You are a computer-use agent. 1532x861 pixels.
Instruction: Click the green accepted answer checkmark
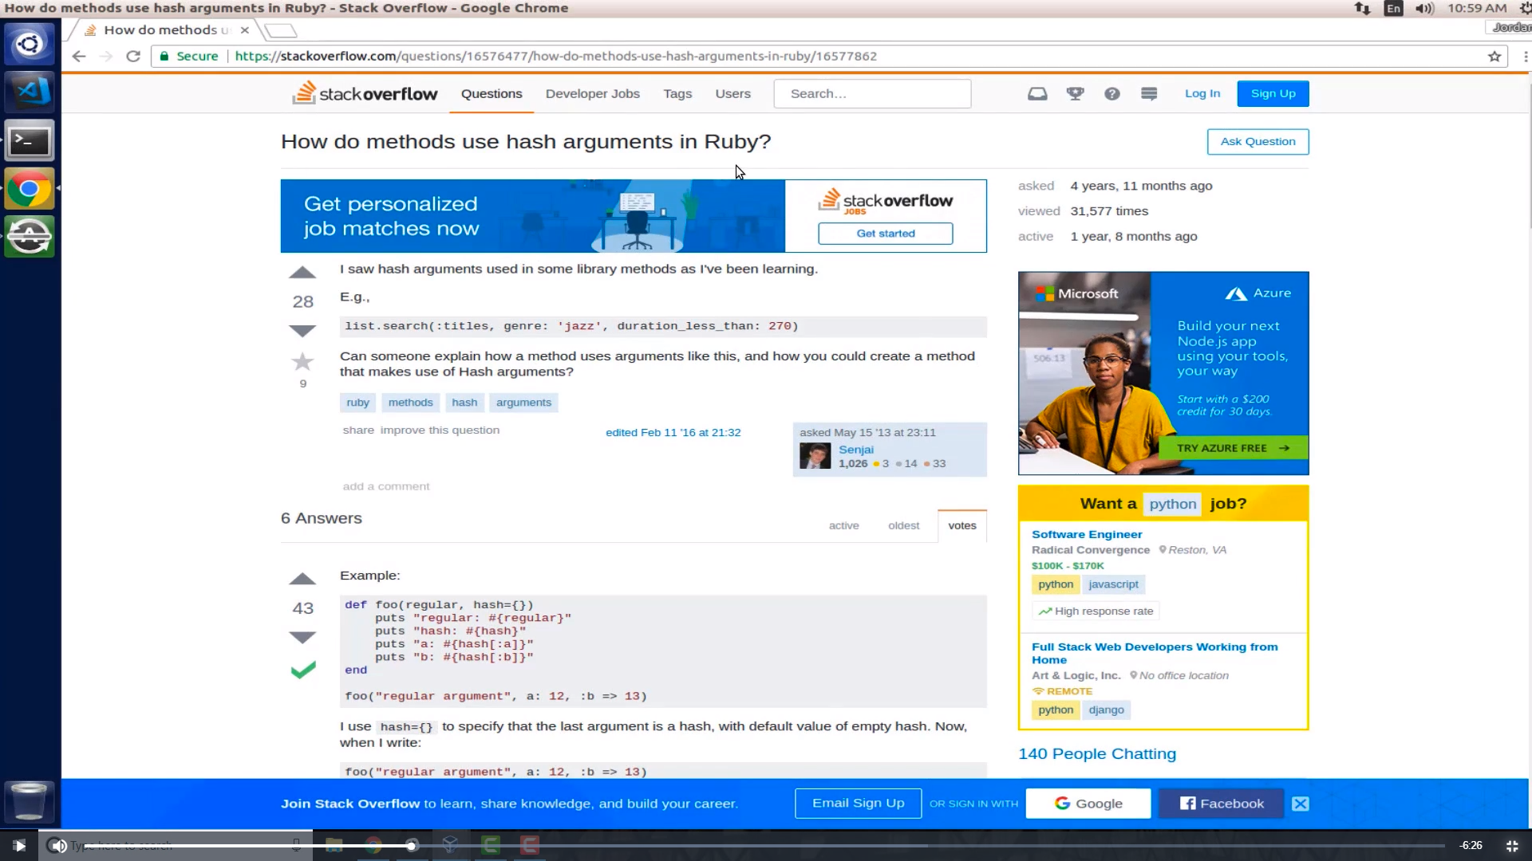(303, 670)
